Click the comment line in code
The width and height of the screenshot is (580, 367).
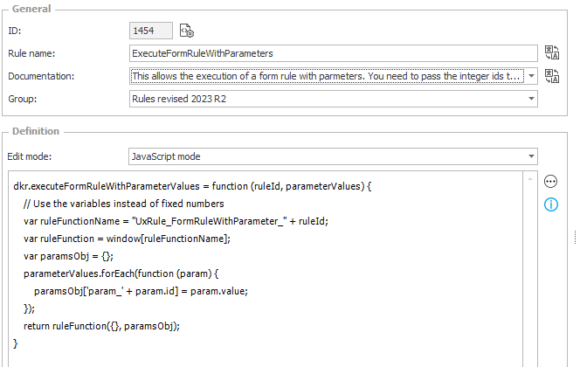[x=123, y=204]
